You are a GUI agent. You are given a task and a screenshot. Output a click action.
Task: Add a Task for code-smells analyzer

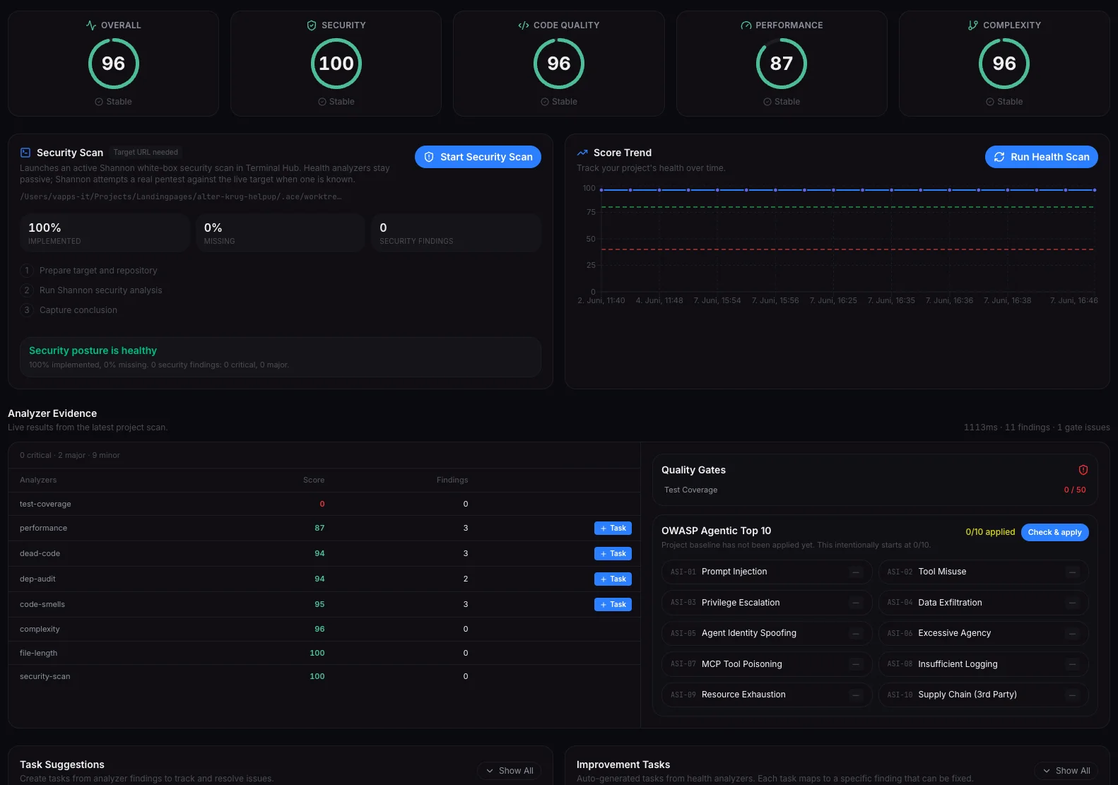(613, 605)
